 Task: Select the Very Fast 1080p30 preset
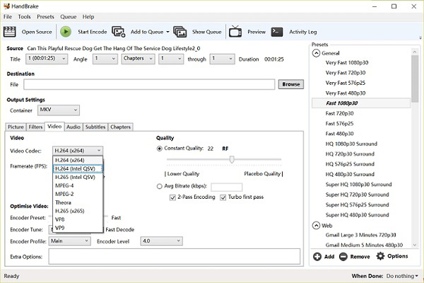347,62
